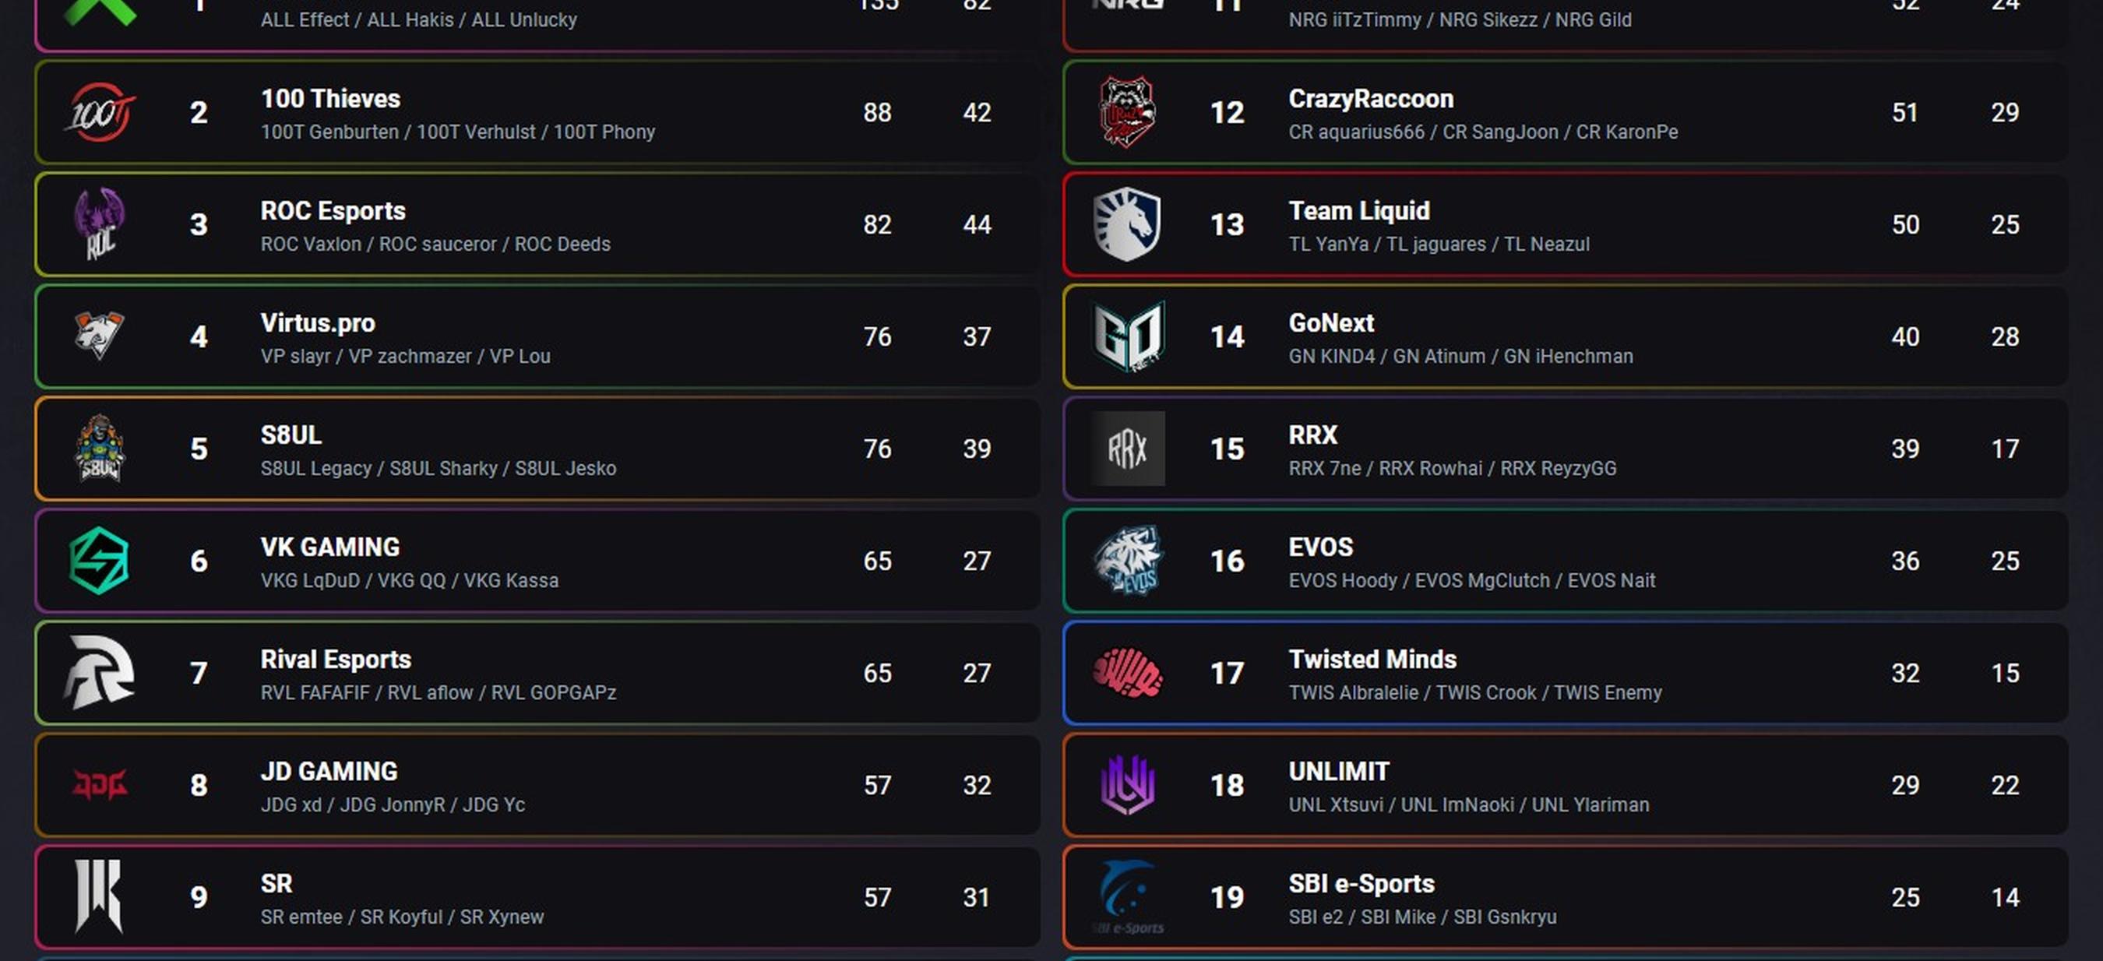Click the EVOS tiger logo
Screen dimensions: 2103x961
pyautogui.click(x=1127, y=560)
